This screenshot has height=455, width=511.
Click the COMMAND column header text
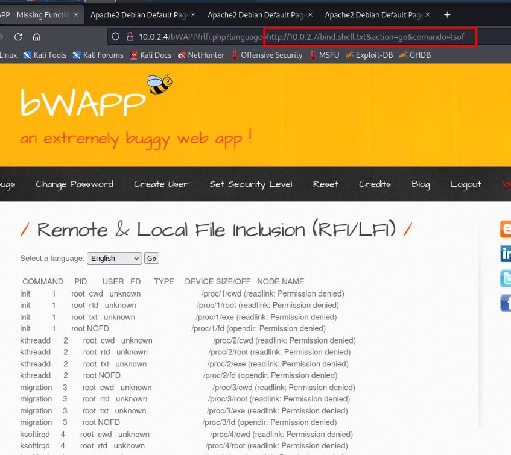click(x=43, y=281)
